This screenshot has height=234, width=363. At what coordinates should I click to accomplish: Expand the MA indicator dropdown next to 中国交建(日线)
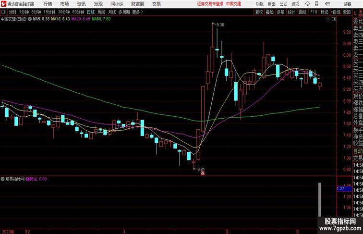coord(30,19)
